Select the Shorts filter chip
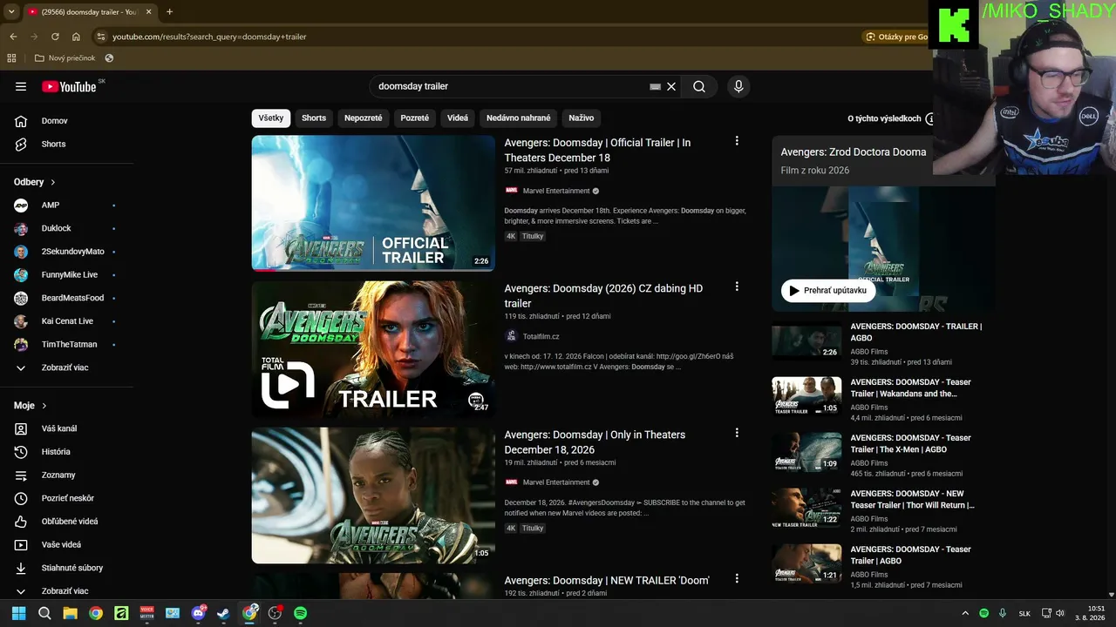 314,118
